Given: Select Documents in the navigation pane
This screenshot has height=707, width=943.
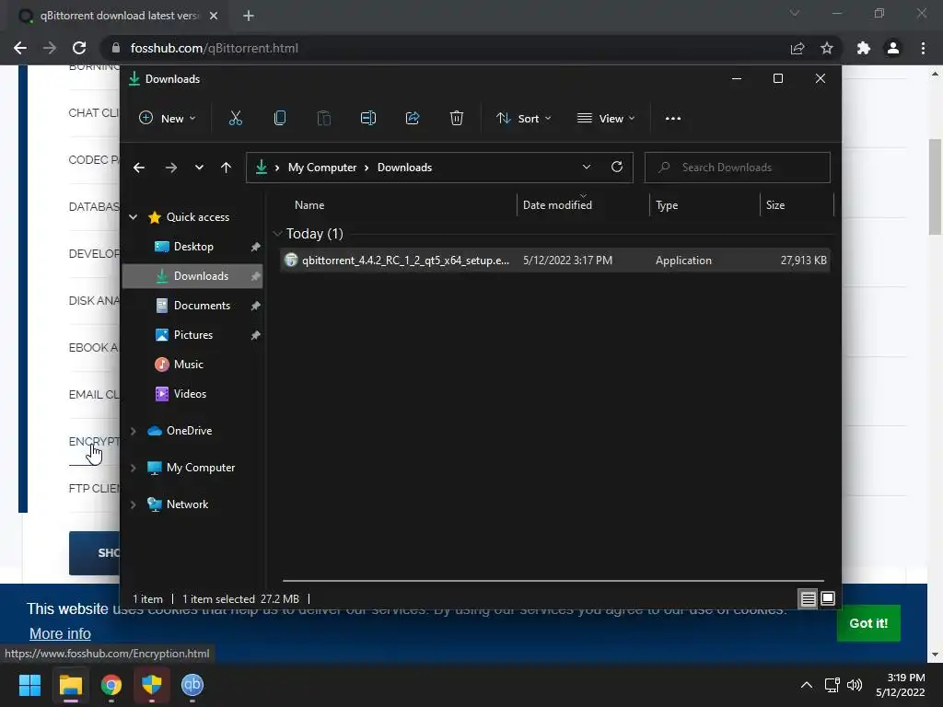Looking at the screenshot, I should pyautogui.click(x=192, y=306).
